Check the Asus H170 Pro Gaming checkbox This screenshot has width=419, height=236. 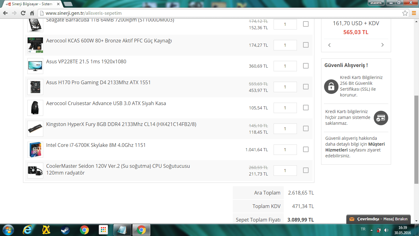click(x=306, y=87)
